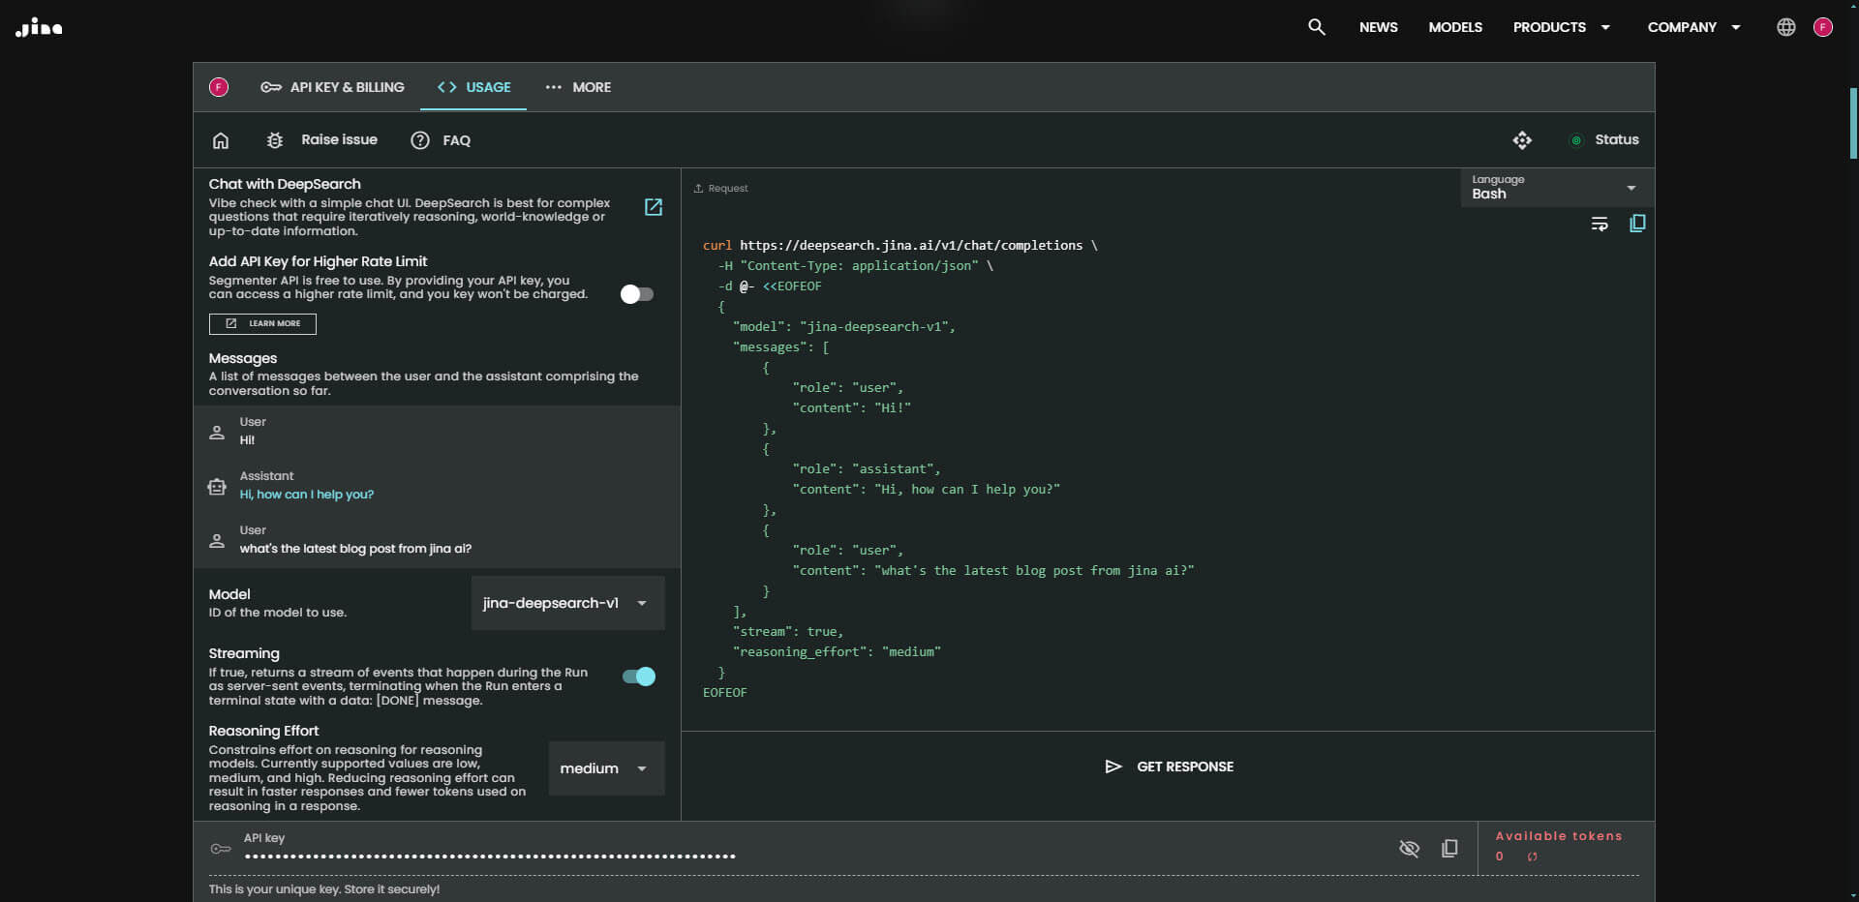Toggle word wrap in code panel
Image resolution: width=1859 pixels, height=902 pixels.
click(x=1600, y=224)
